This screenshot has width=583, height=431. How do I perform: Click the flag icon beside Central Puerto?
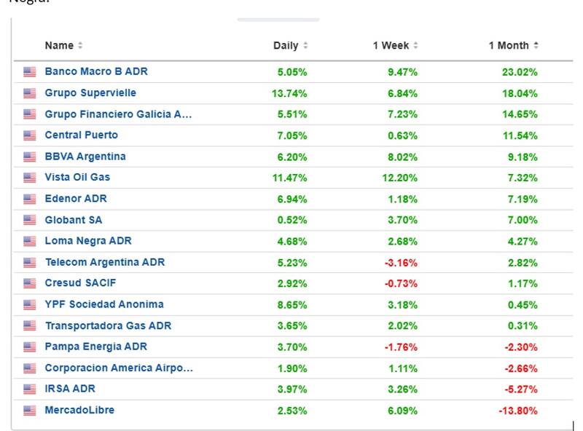click(x=29, y=135)
